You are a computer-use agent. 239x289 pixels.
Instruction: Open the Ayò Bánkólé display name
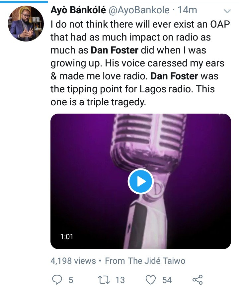(78, 10)
